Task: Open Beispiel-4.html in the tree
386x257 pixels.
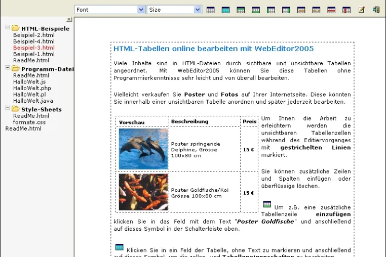Action: click(34, 41)
